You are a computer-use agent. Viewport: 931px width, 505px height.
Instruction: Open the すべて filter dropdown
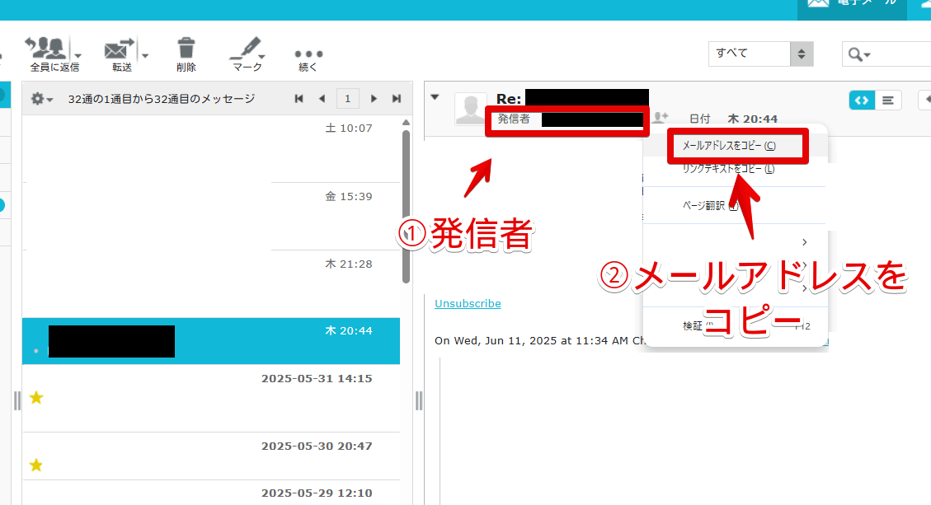coord(760,54)
